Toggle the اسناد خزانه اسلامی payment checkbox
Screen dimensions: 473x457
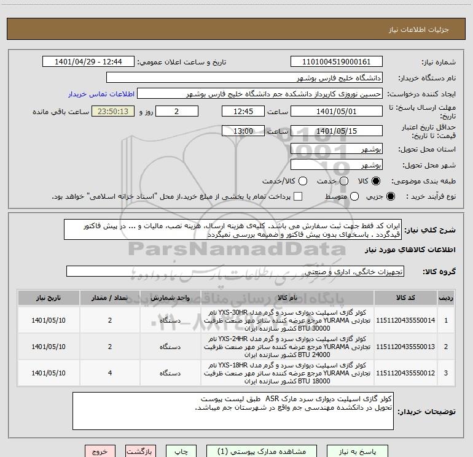[298, 196]
